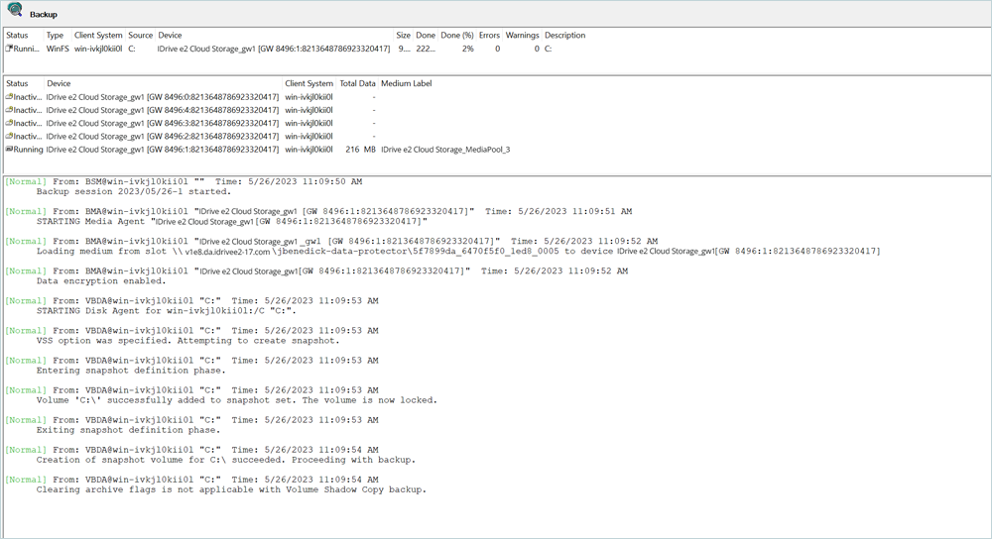The image size is (992, 539).
Task: Click the inactive icon for device GW 8496:2
Action: pyautogui.click(x=9, y=136)
